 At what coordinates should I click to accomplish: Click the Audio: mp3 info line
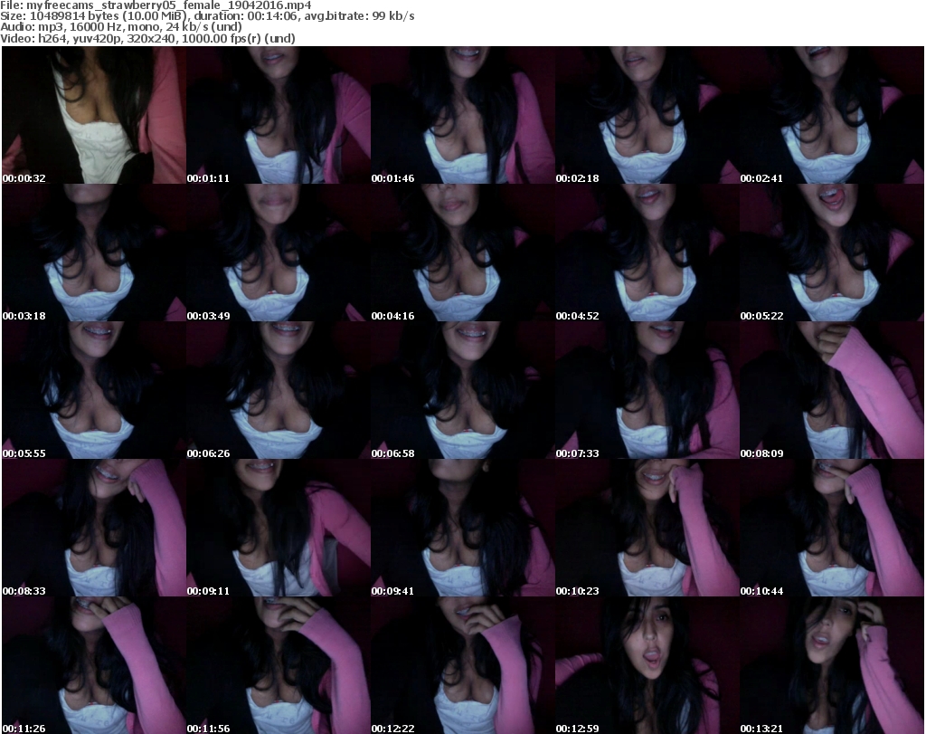point(121,27)
